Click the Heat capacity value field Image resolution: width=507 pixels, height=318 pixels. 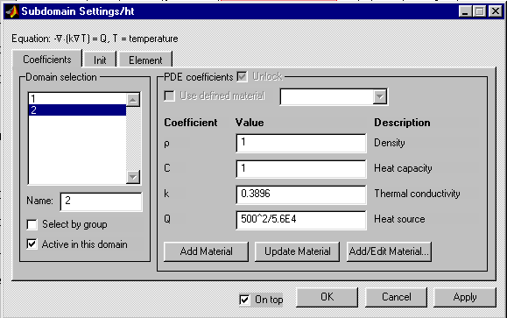point(301,168)
